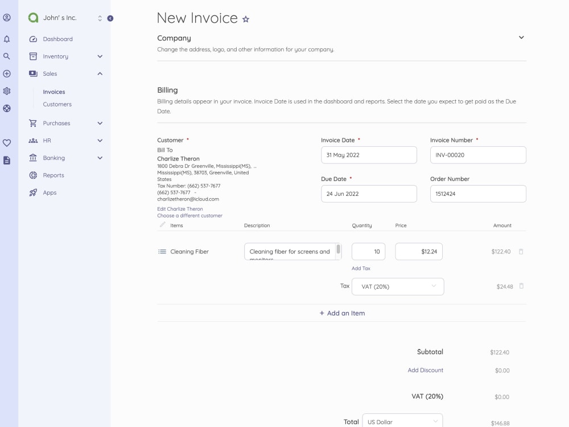Image resolution: width=569 pixels, height=427 pixels.
Task: Star the New Invoice page as favorite
Action: pyautogui.click(x=246, y=19)
